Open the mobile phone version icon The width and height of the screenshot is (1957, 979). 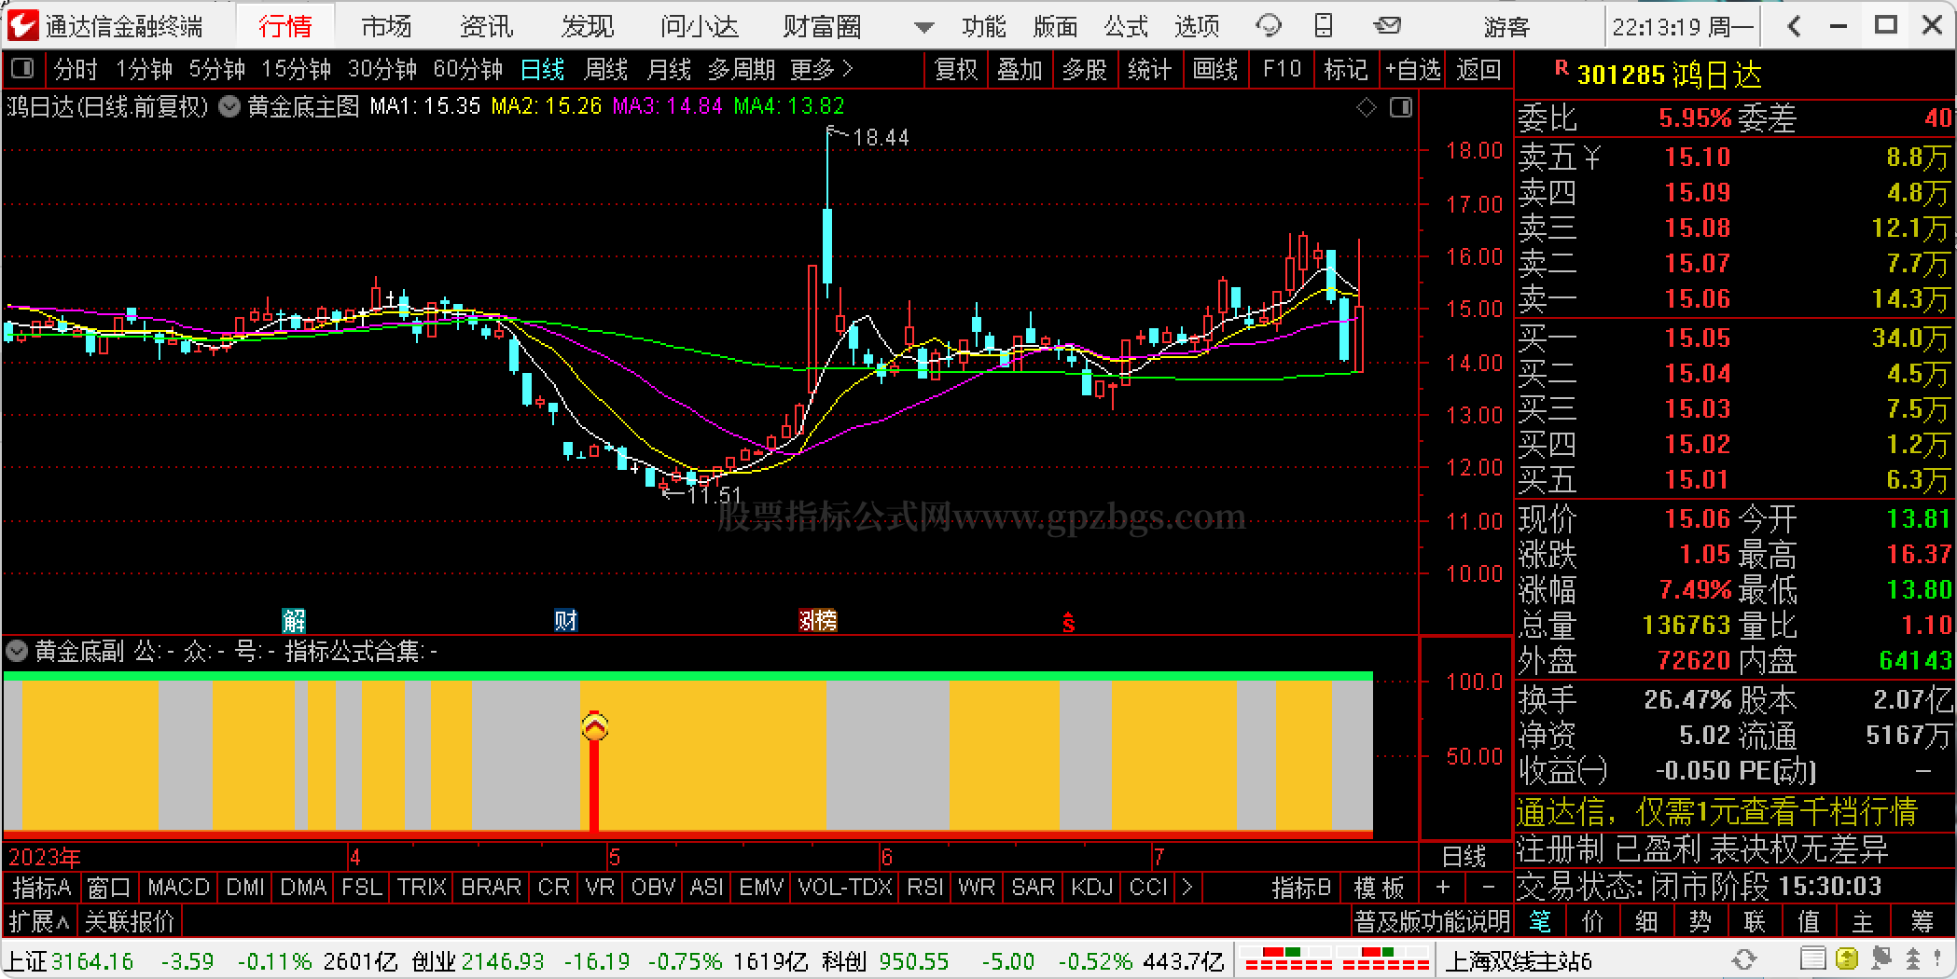coord(1324,25)
